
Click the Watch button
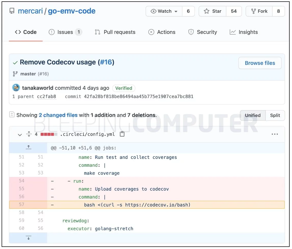[x=164, y=11]
